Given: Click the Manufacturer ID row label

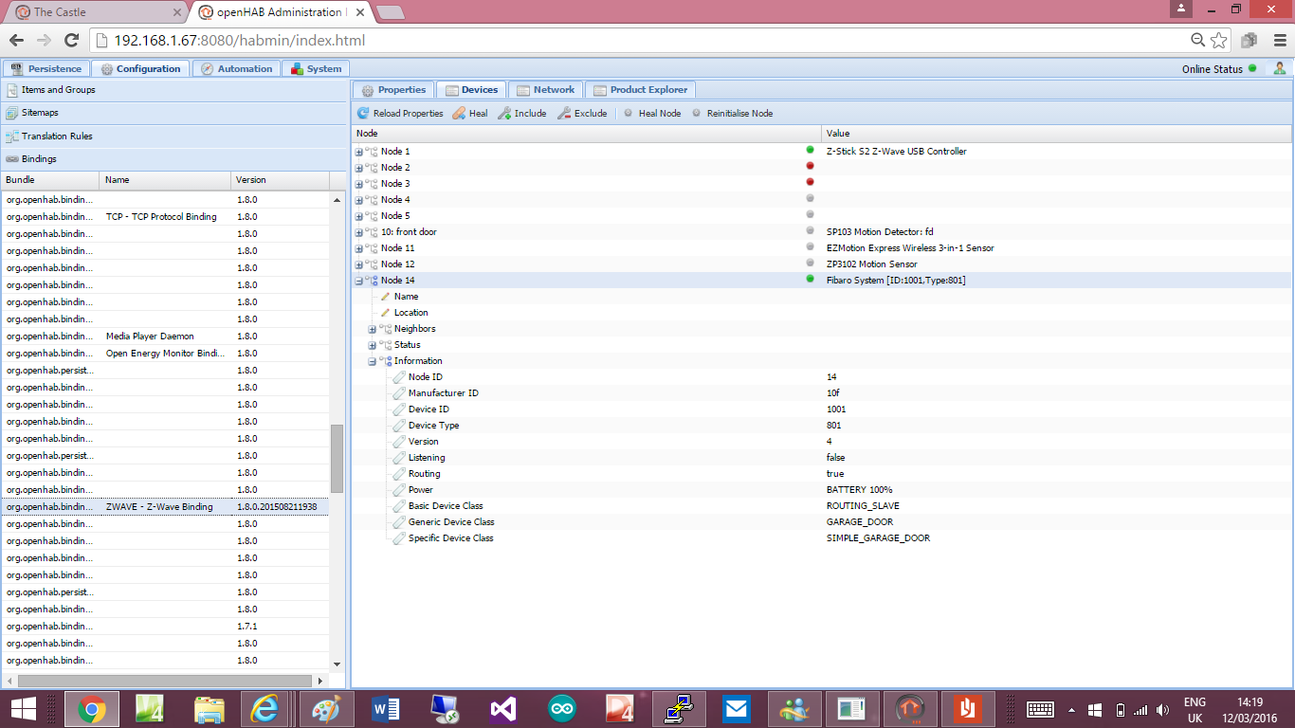Looking at the screenshot, I should click(x=443, y=393).
